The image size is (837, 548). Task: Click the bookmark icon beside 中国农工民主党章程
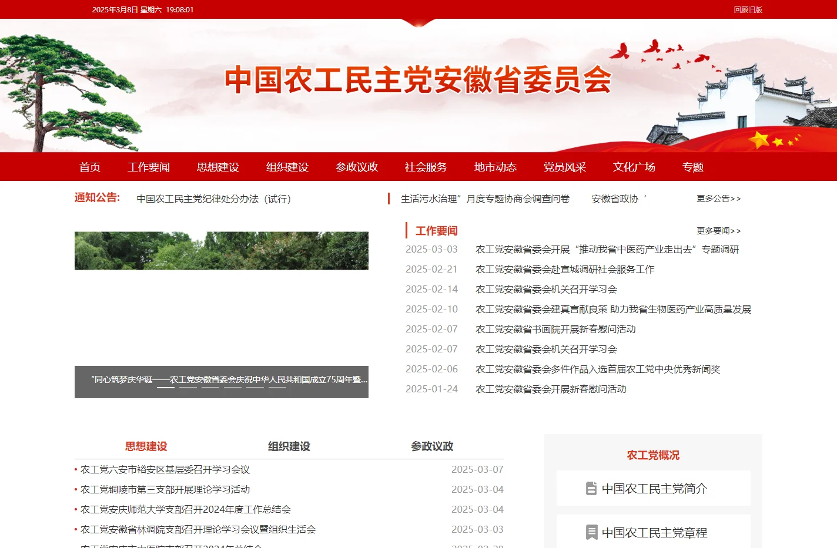pos(591,533)
